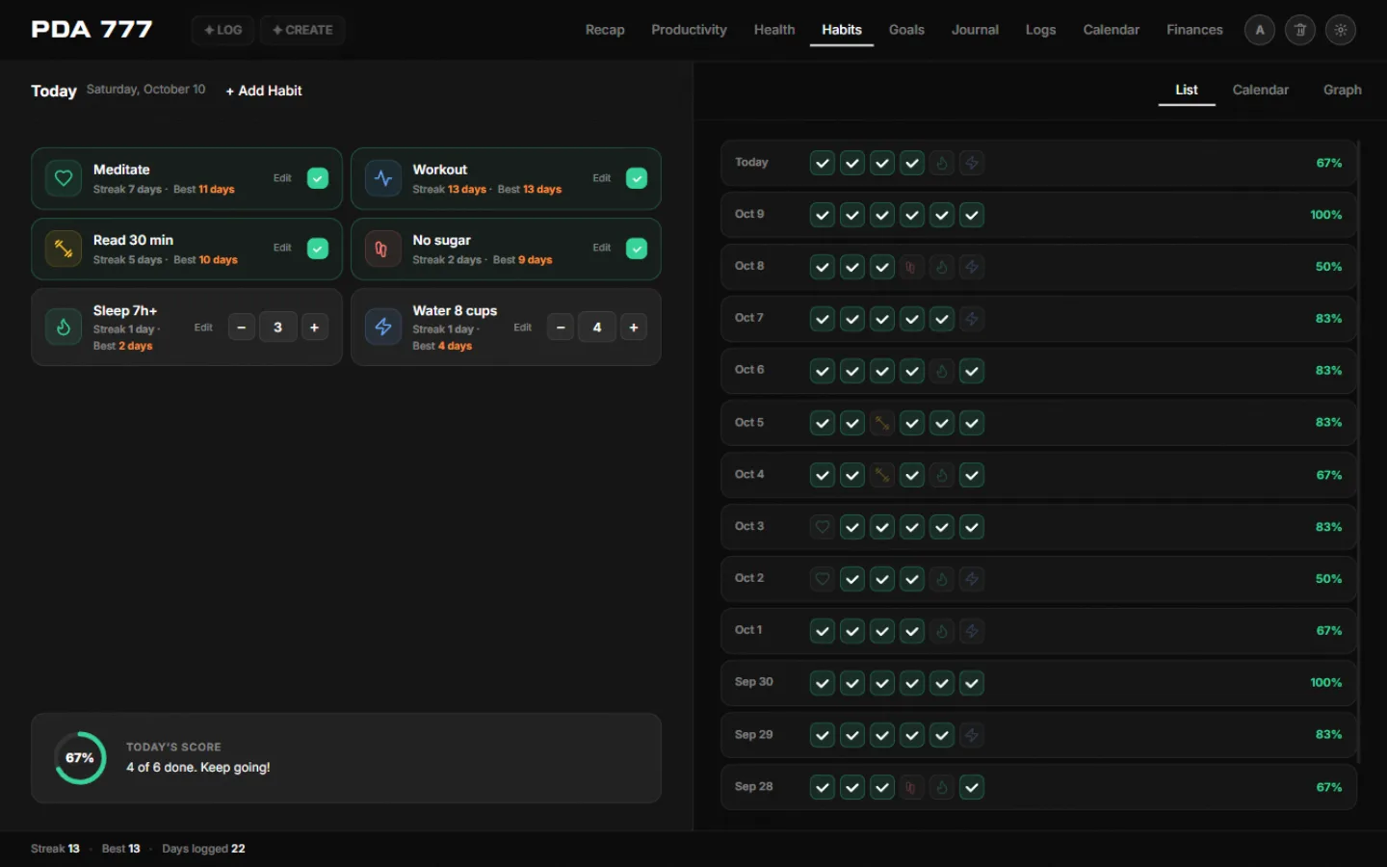Viewport: 1387px width, 867px height.
Task: Click Oct 5 row's reading icon
Action: (882, 423)
